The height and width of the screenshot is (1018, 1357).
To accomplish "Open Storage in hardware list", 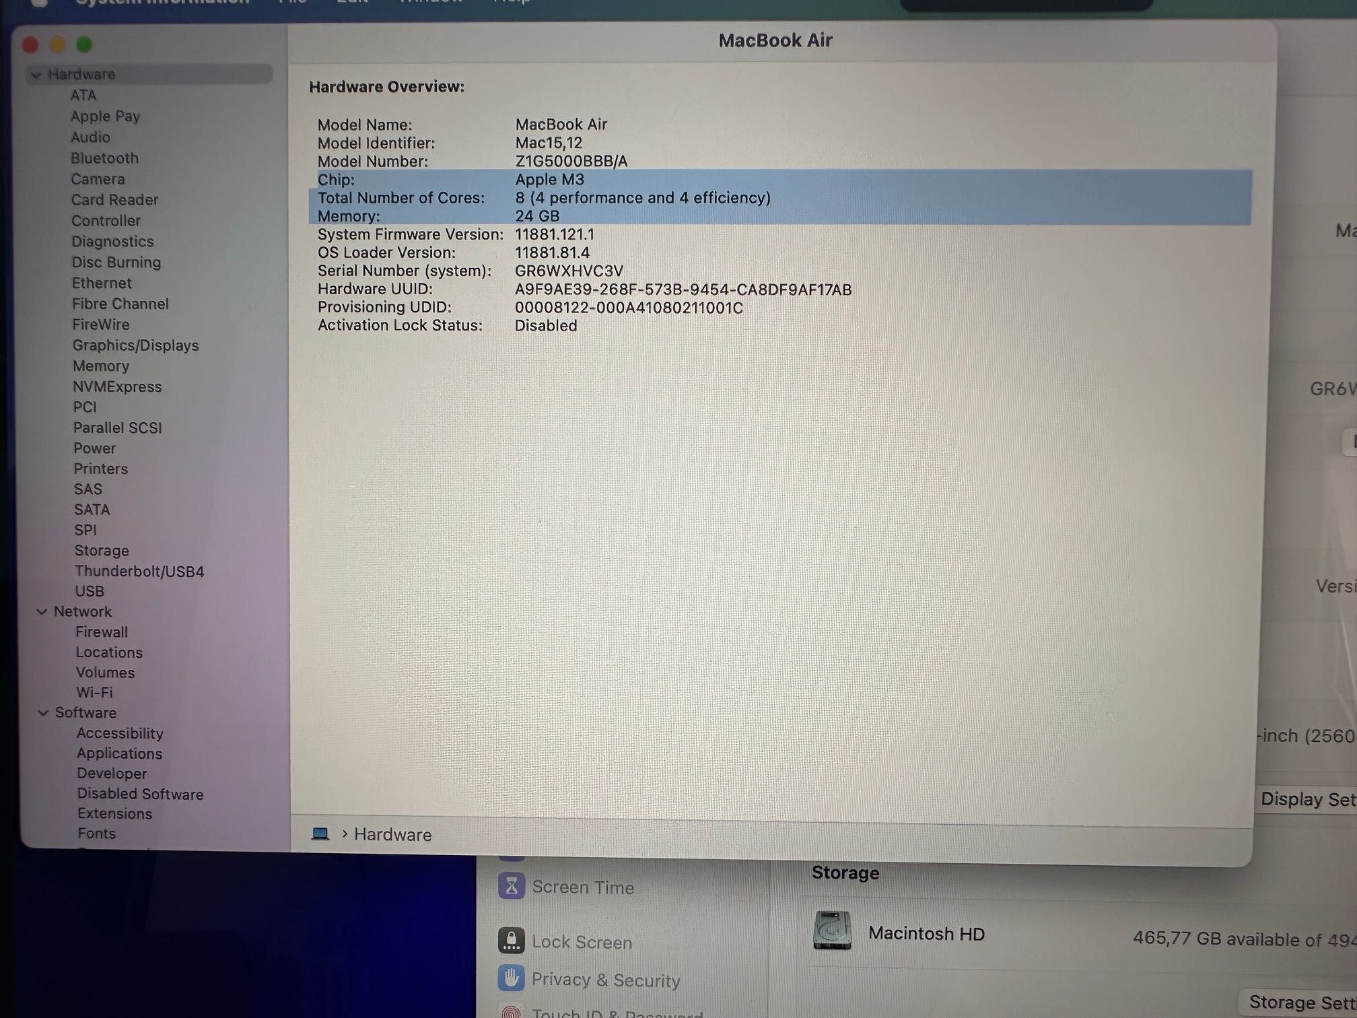I will click(x=101, y=551).
